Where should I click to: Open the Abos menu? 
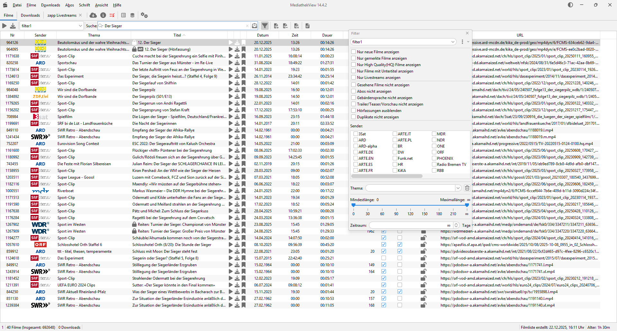tap(69, 5)
